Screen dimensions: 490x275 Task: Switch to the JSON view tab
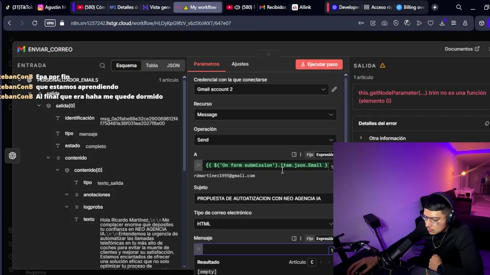click(x=173, y=65)
